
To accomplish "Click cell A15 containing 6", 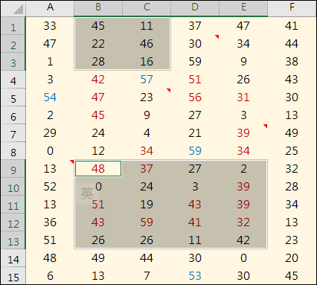I will pyautogui.click(x=50, y=276).
